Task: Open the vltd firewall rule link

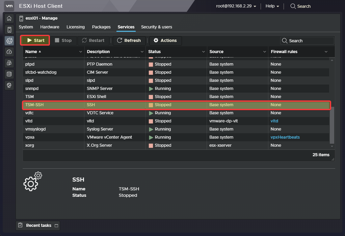Action: (x=274, y=121)
